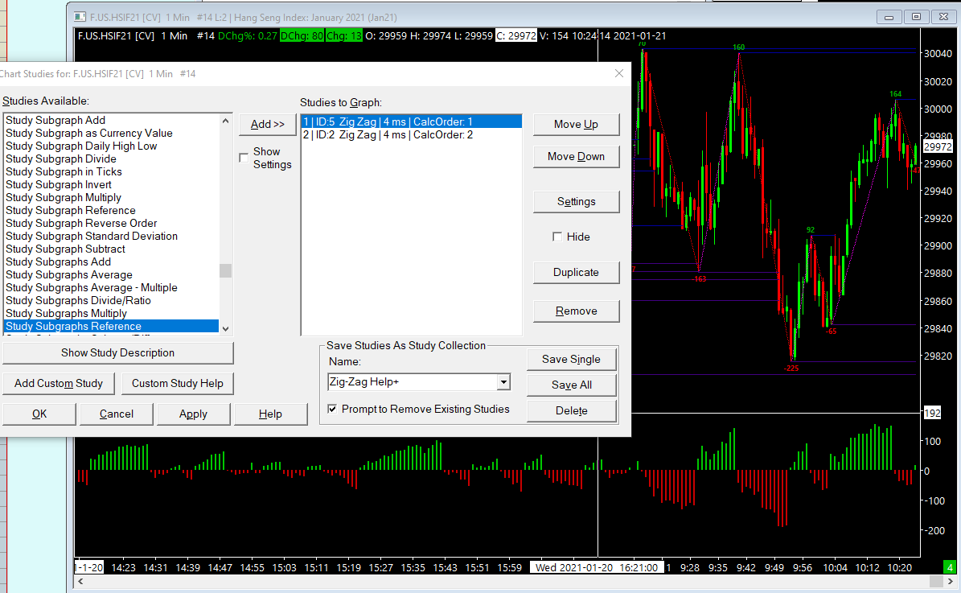Close the Chart Studies dialog
This screenshot has width=961, height=593.
pos(619,73)
